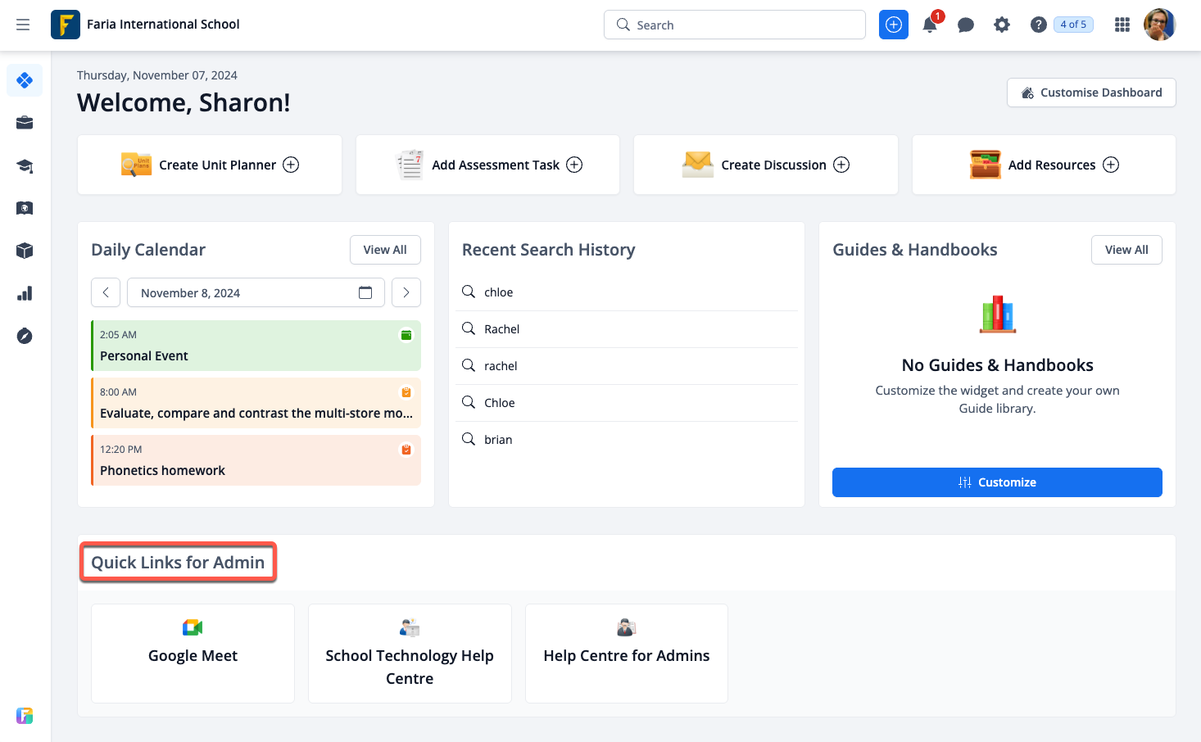Open the settings gear icon

(x=1002, y=25)
